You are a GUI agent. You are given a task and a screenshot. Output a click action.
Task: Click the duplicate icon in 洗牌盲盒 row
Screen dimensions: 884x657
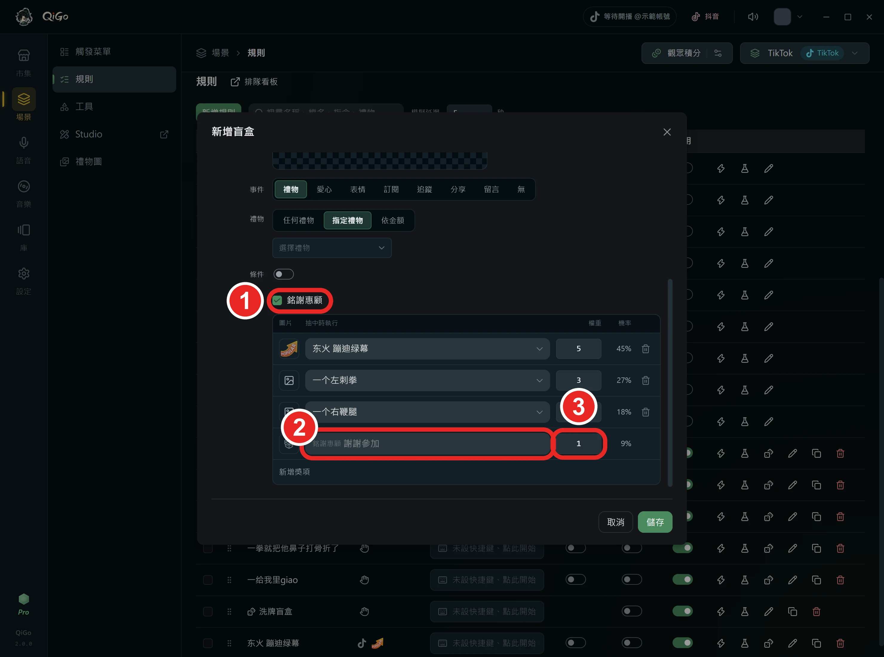[792, 612]
